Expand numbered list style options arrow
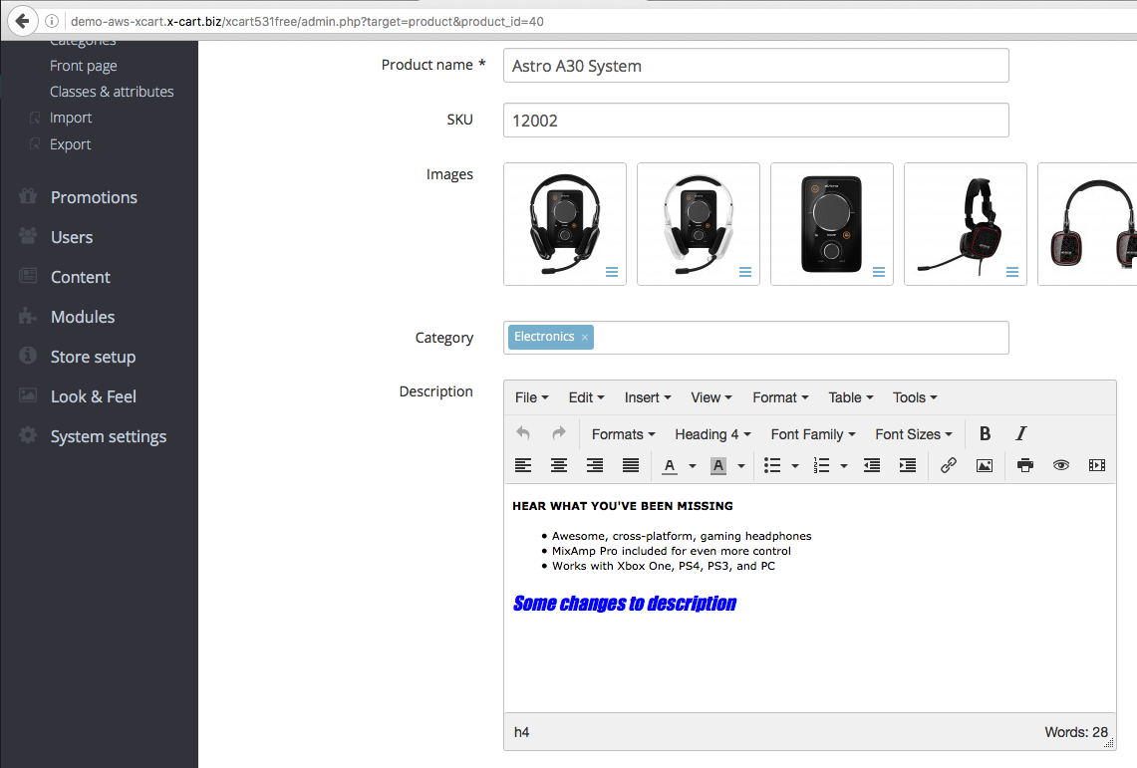The width and height of the screenshot is (1137, 768). point(844,466)
